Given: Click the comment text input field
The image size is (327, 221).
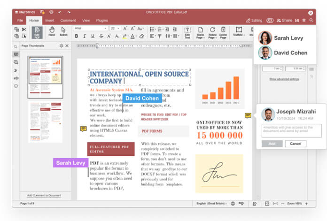Looking at the screenshot, I should pos(292,130).
